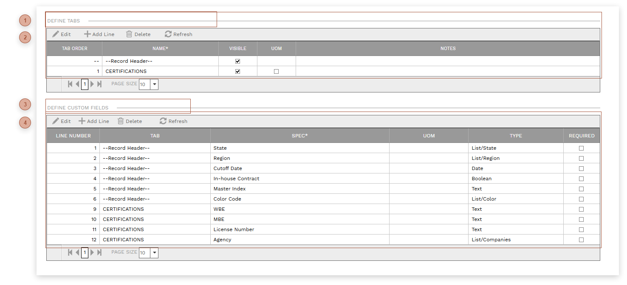Add a line in Define Custom Fields
Viewport: 627px width, 285px height.
[x=82, y=121]
